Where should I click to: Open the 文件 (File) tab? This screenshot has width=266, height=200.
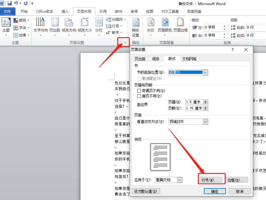pyautogui.click(x=7, y=12)
